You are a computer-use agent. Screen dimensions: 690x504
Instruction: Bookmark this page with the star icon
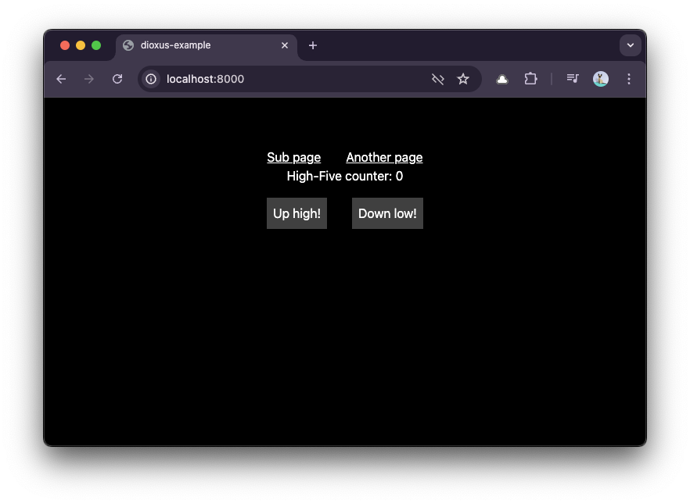[x=463, y=79]
